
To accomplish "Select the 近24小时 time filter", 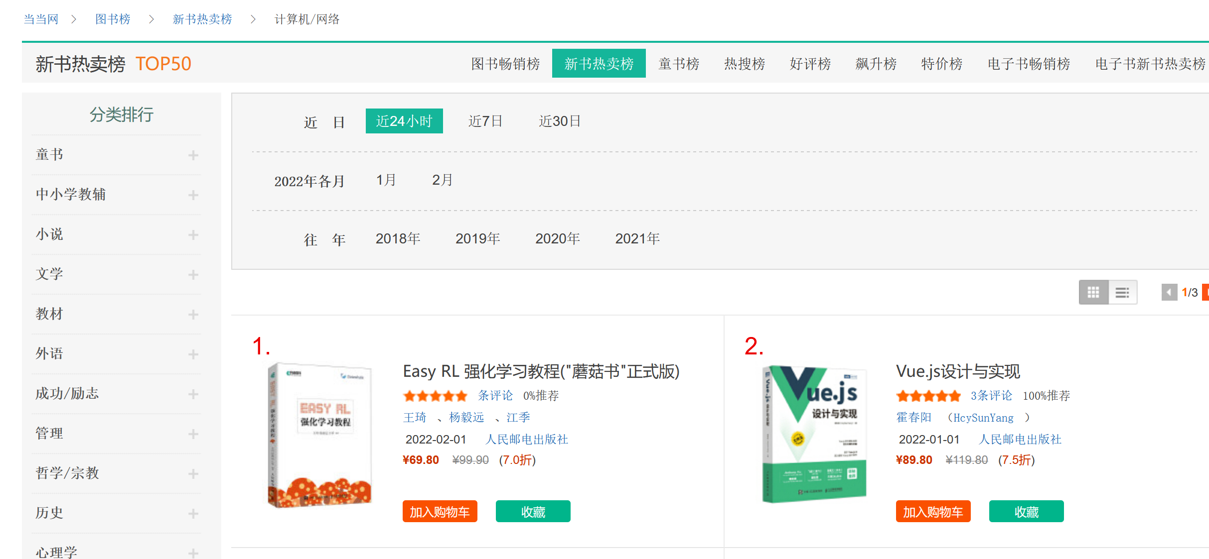I will click(x=404, y=121).
